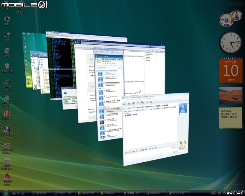Click the invite contact icon in conversation toolbar
The width and height of the screenshot is (245, 196).
click(x=124, y=103)
